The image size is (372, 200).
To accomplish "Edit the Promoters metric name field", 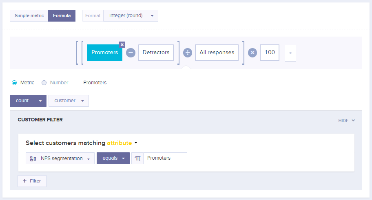I will pyautogui.click(x=117, y=83).
